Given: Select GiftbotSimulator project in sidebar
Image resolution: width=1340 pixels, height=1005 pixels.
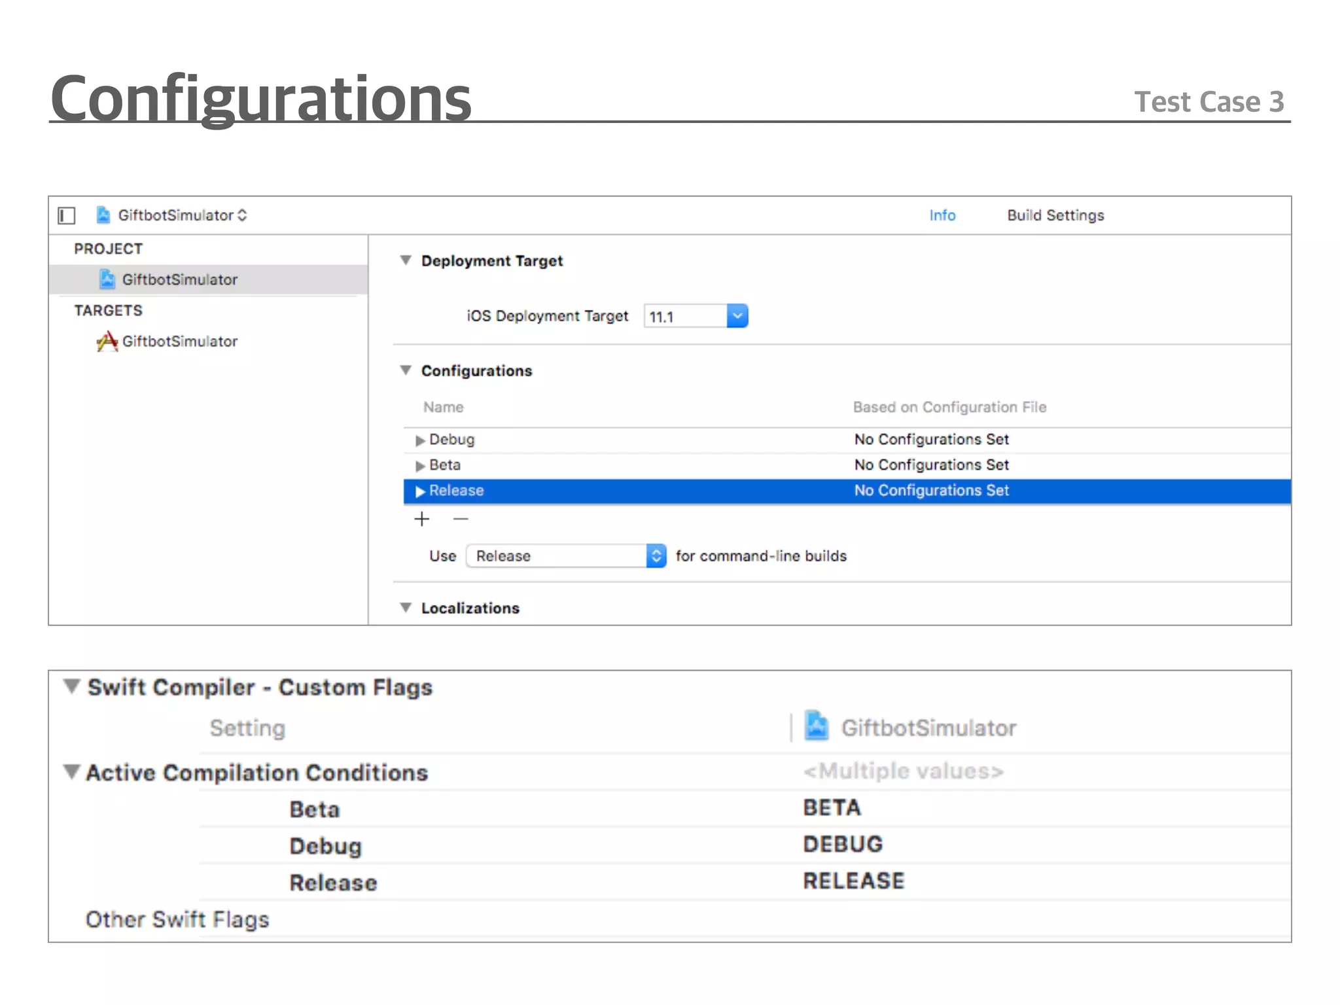Looking at the screenshot, I should click(x=179, y=280).
